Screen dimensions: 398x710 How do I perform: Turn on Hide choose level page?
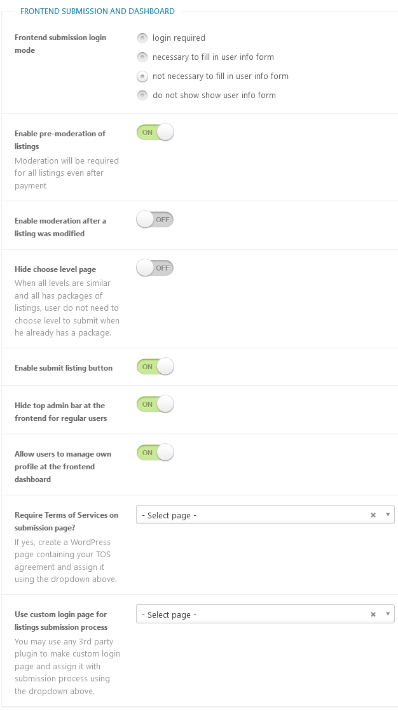(x=155, y=268)
